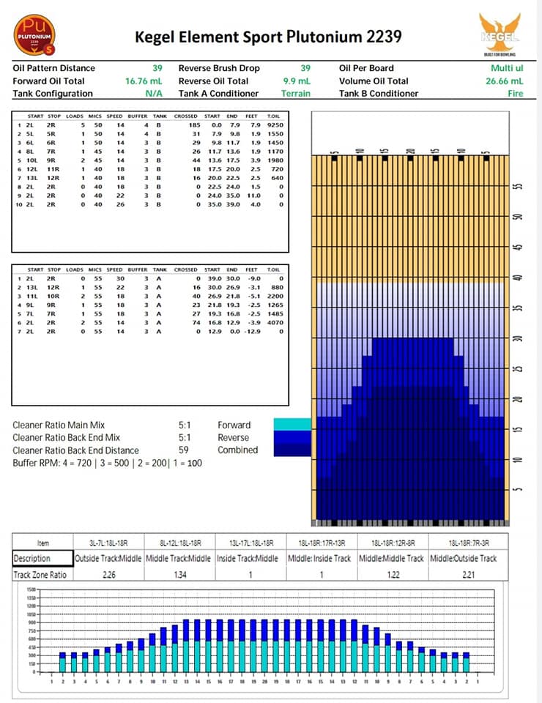Image resolution: width=542 pixels, height=703 pixels.
Task: Click Tank A Conditioner value 'Terrain'
Action: 296,94
